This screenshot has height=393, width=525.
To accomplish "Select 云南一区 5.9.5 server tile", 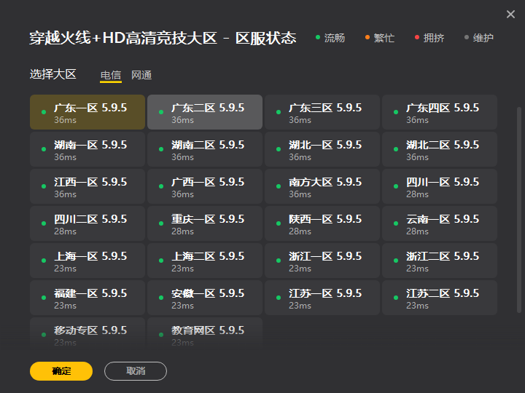I will [x=440, y=223].
